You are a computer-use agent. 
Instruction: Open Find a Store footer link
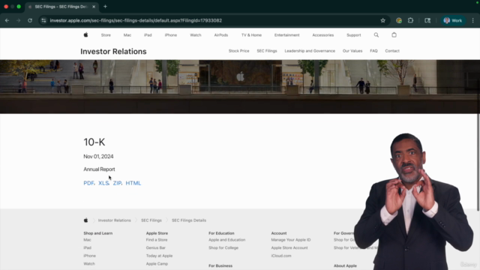coord(157,240)
